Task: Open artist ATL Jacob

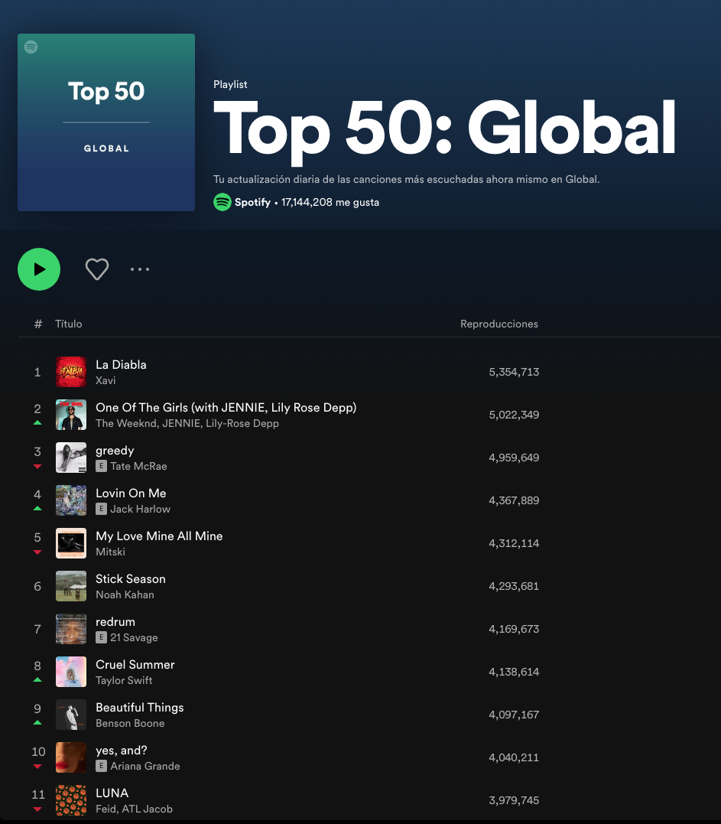Action: point(147,809)
